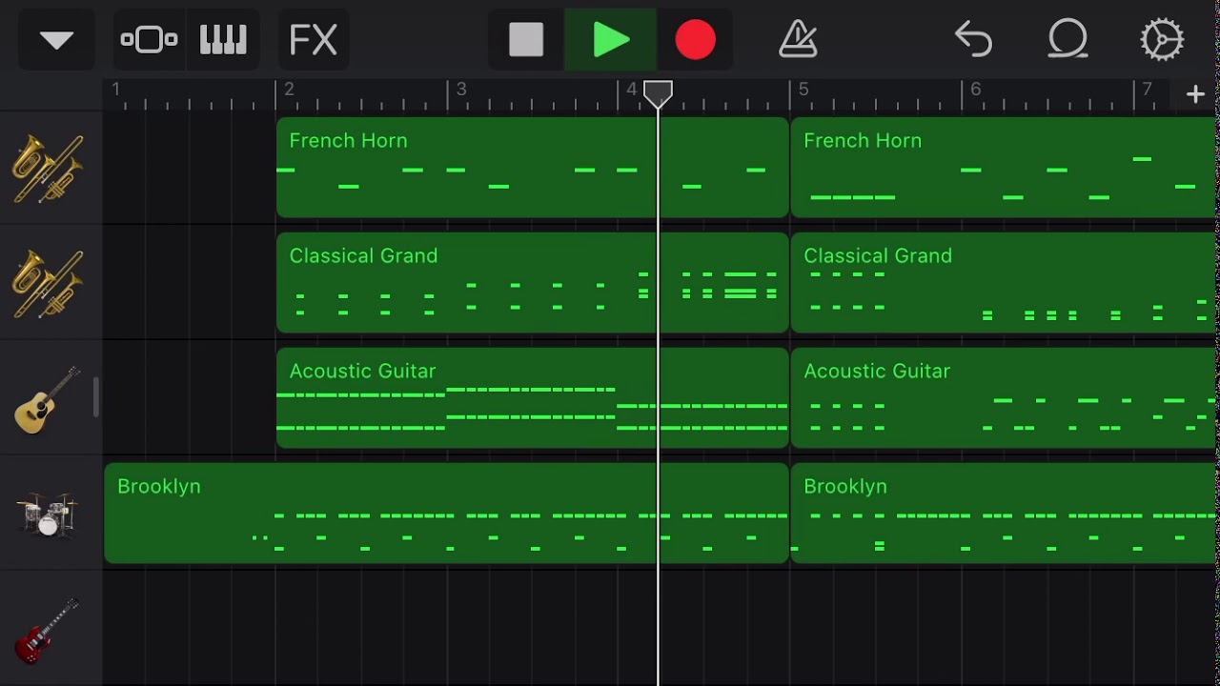Toggle the FX controls
The image size is (1220, 686).
click(x=314, y=40)
